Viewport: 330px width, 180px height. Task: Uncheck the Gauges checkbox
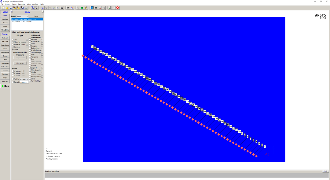tap(30, 46)
